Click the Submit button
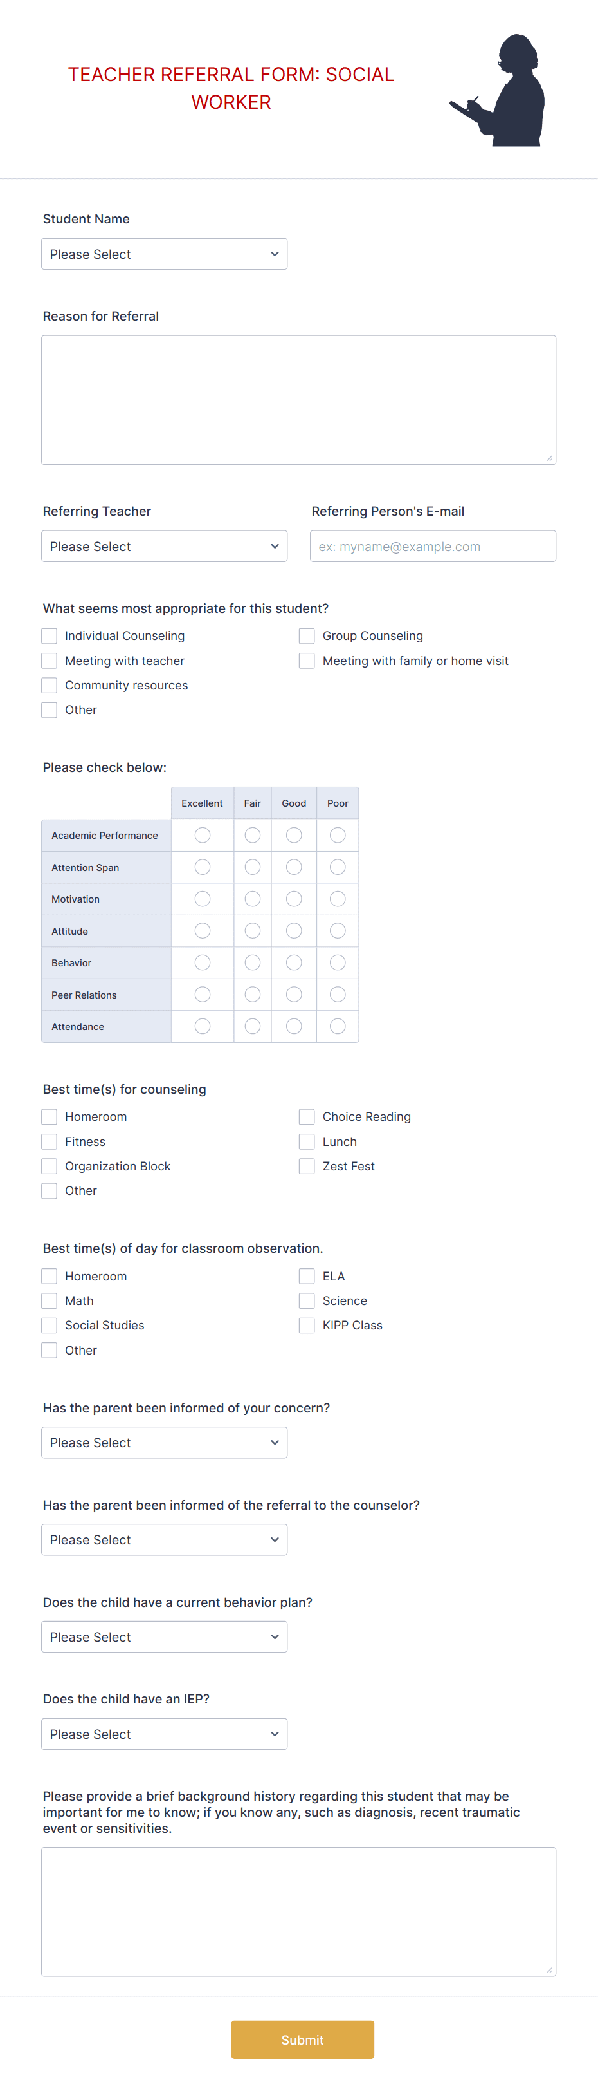 pyautogui.click(x=302, y=2040)
